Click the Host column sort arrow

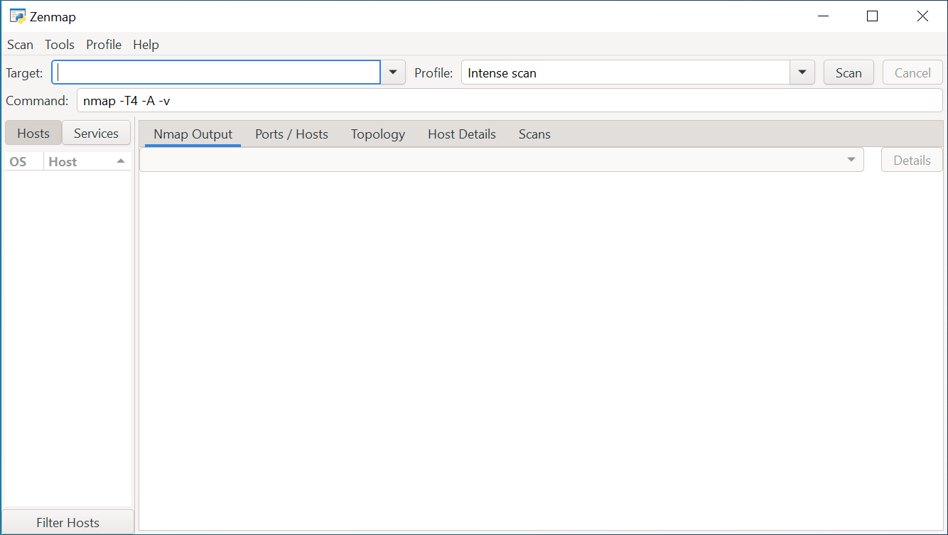pyautogui.click(x=121, y=161)
